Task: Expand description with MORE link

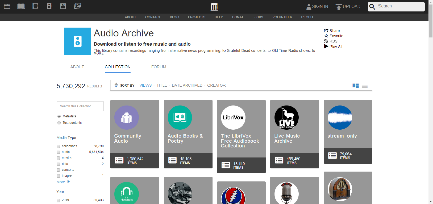Action: (x=98, y=53)
